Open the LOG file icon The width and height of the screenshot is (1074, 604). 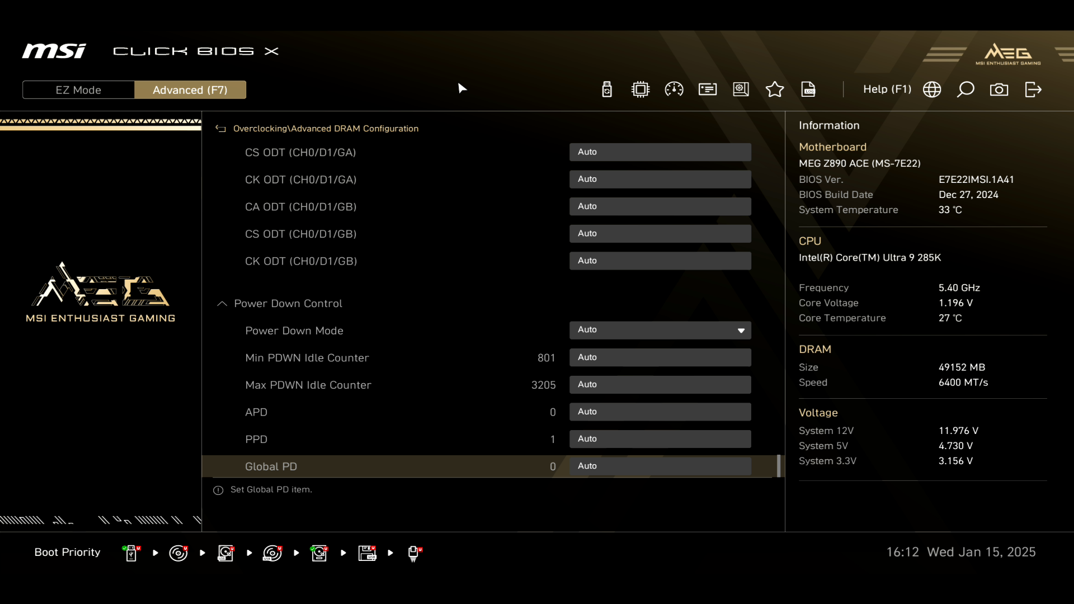[x=808, y=89]
